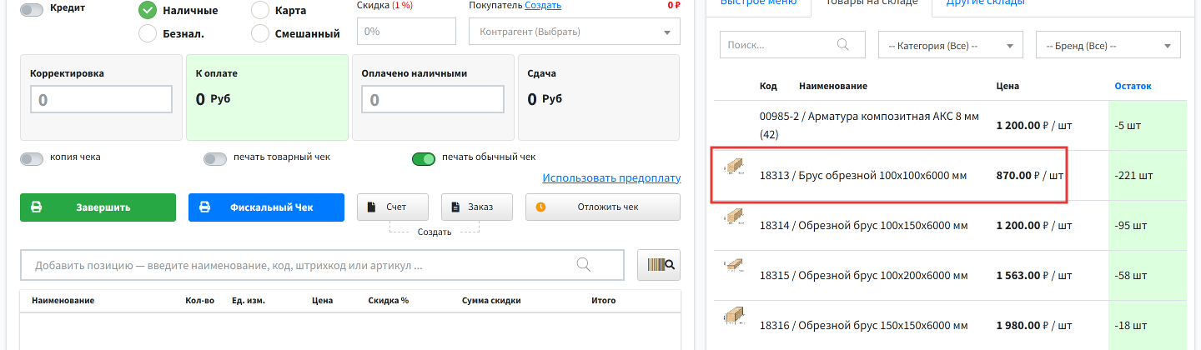Click the printer icon on Фискальный Чек
The height and width of the screenshot is (350, 1201).
click(205, 207)
